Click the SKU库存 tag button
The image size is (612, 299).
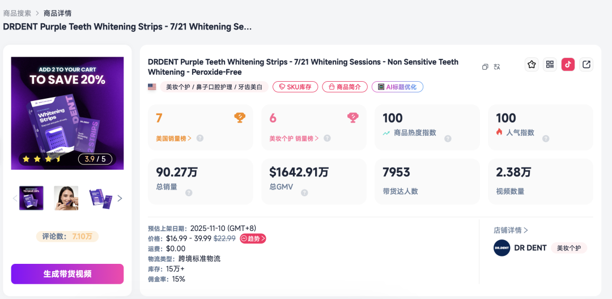[295, 87]
